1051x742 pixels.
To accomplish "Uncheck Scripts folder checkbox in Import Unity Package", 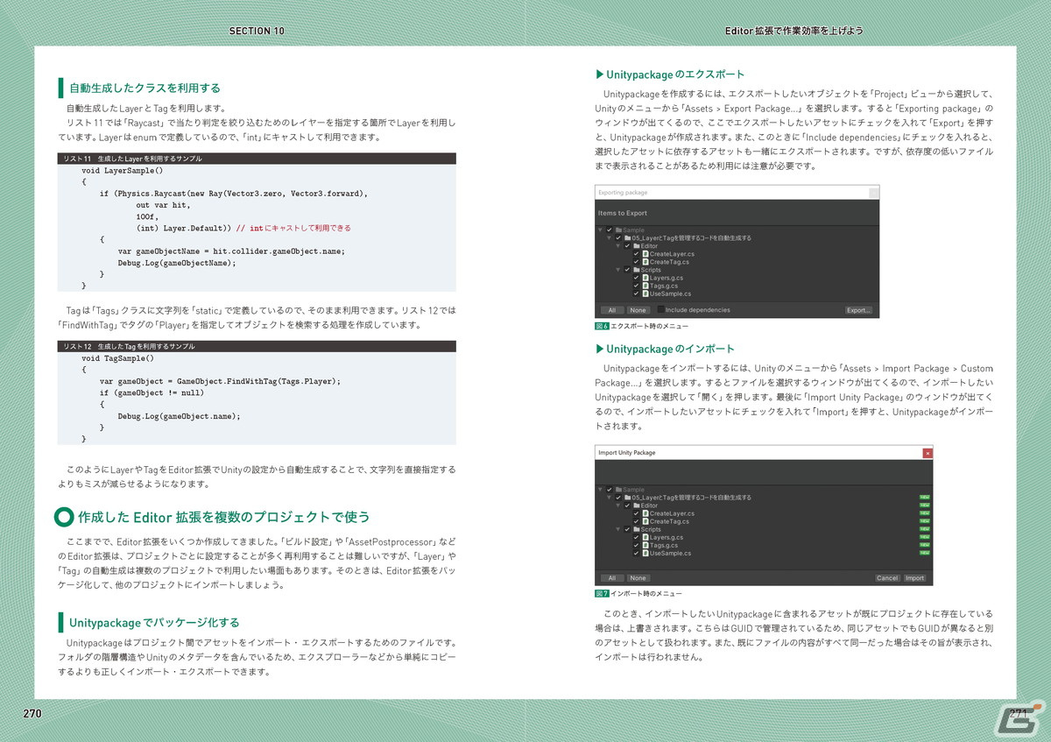I will pos(627,529).
